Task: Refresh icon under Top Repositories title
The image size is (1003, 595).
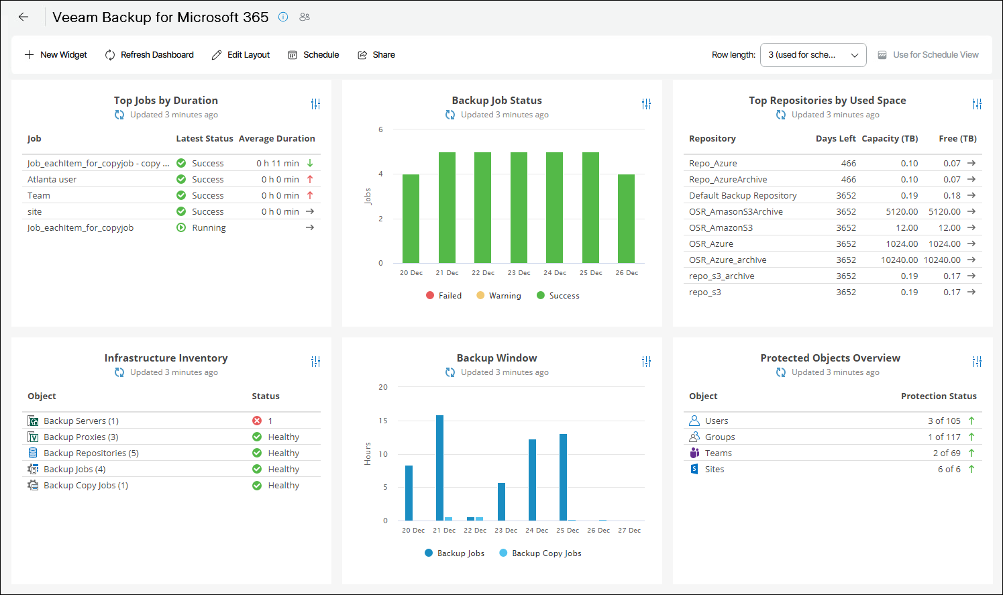Action: (x=781, y=115)
